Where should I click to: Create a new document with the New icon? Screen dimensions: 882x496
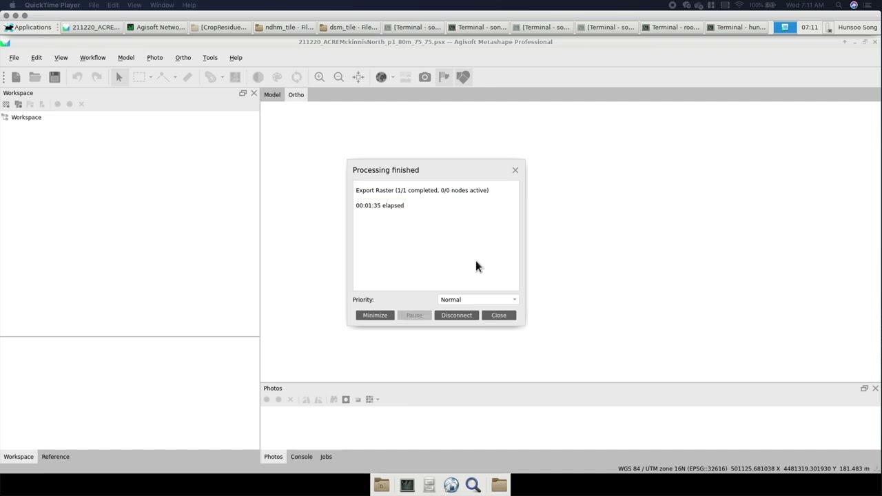point(16,77)
